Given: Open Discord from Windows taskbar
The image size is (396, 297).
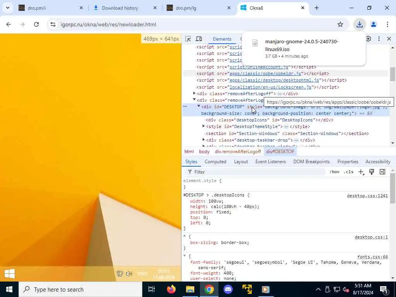Looking at the screenshot, I should pos(228,289).
